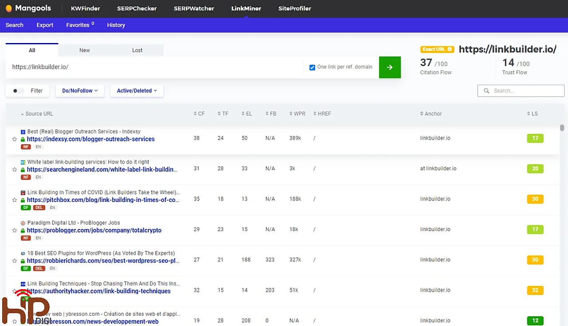
Task: Sort by LS column header
Action: (x=532, y=114)
